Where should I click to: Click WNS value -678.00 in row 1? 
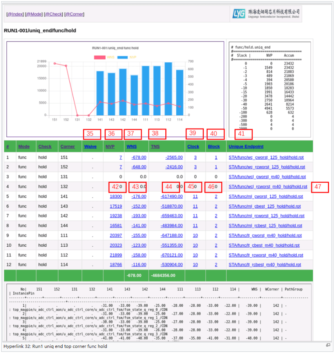(139, 157)
